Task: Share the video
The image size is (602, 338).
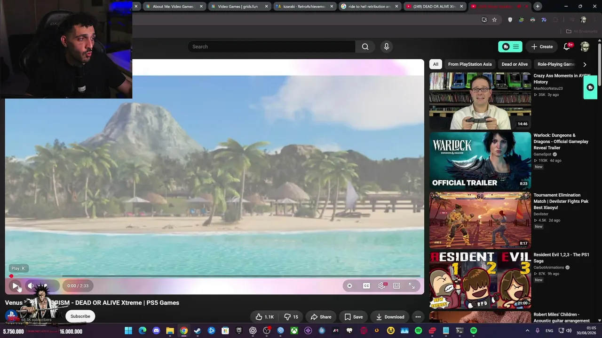Action: click(321, 317)
